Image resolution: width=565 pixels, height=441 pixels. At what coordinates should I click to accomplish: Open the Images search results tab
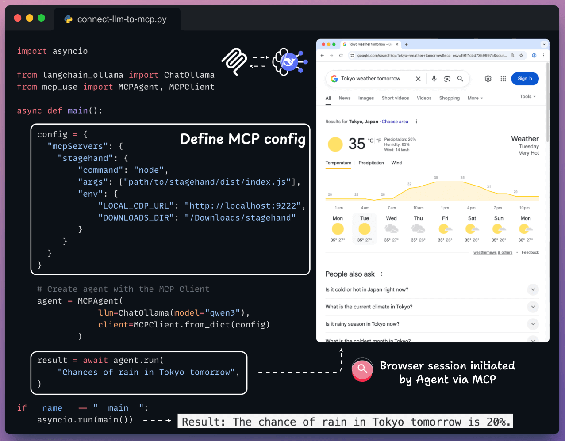pyautogui.click(x=366, y=98)
